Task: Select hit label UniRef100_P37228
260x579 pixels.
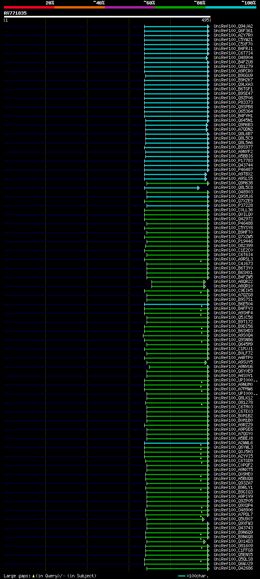Action: (x=233, y=206)
